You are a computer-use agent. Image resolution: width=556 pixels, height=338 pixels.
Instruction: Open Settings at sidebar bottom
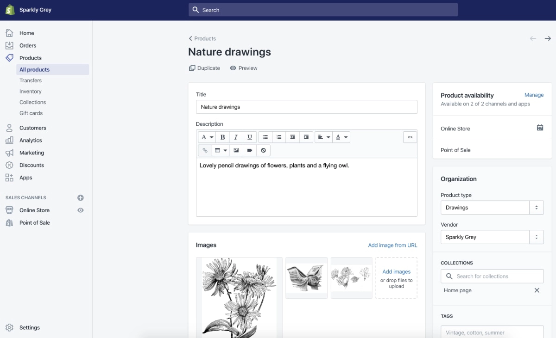click(30, 327)
